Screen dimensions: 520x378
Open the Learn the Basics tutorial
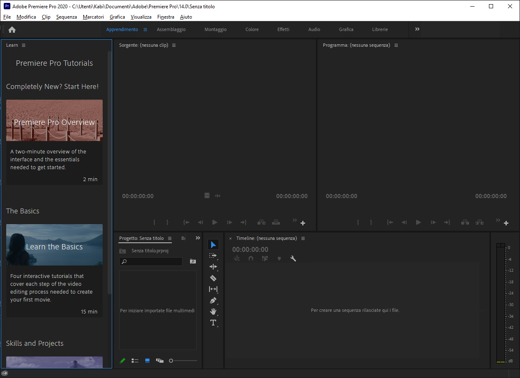(x=54, y=270)
